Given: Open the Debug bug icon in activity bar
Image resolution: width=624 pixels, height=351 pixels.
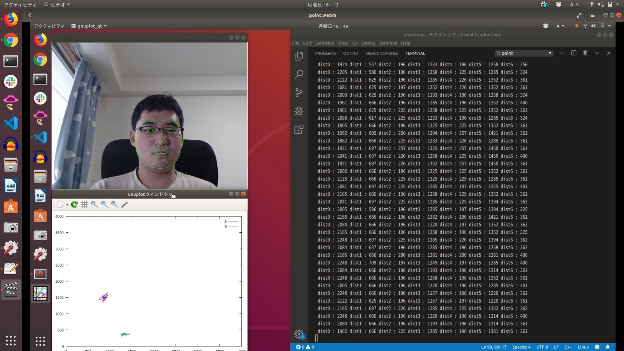Looking at the screenshot, I should click(299, 111).
